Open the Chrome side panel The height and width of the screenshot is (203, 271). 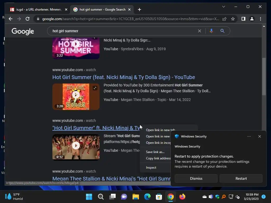[x=243, y=19]
